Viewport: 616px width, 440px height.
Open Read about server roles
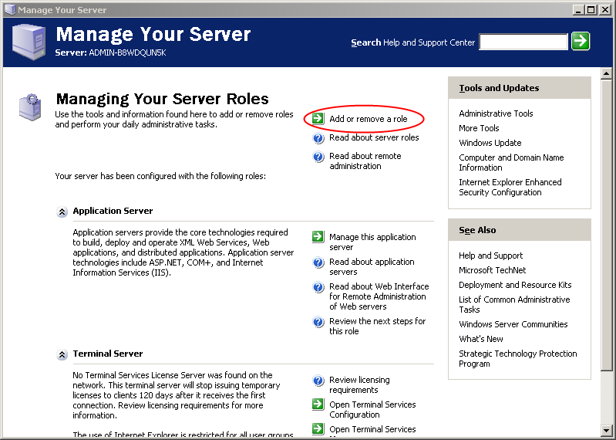[374, 137]
